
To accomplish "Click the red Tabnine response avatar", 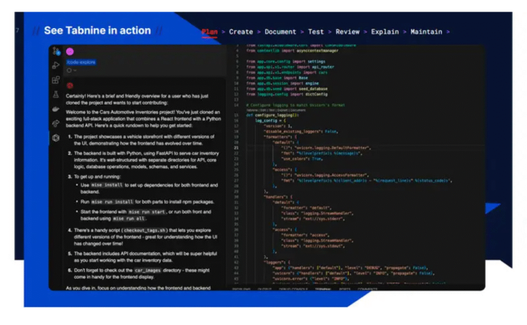I will tap(69, 85).
